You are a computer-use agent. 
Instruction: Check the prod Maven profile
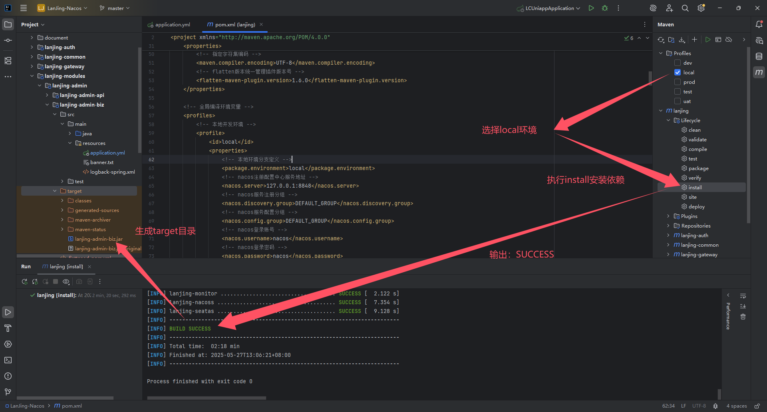click(x=678, y=82)
